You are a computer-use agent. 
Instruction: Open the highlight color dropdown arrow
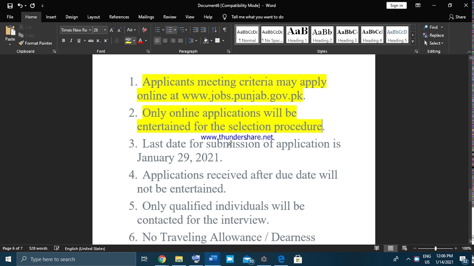(x=134, y=41)
